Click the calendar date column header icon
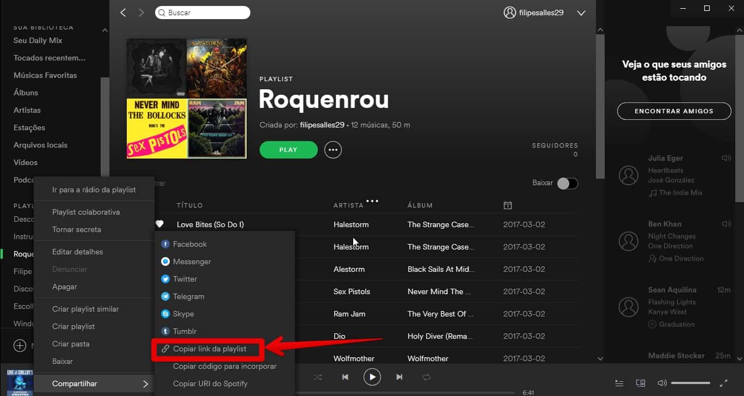 pos(507,205)
